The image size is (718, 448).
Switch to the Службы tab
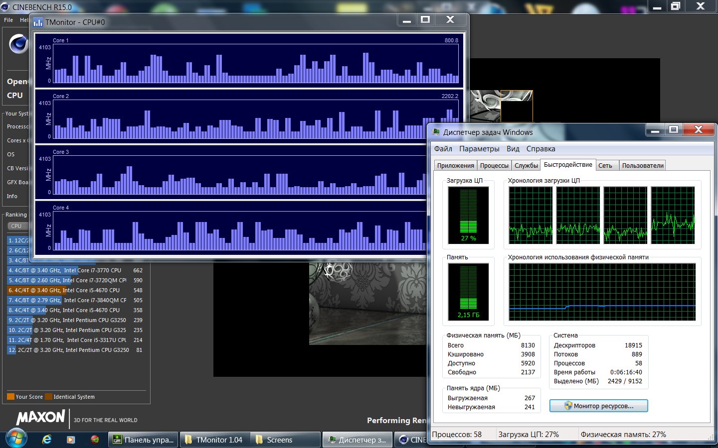click(x=526, y=166)
